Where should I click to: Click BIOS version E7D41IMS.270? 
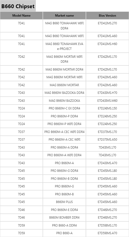[107, 23]
